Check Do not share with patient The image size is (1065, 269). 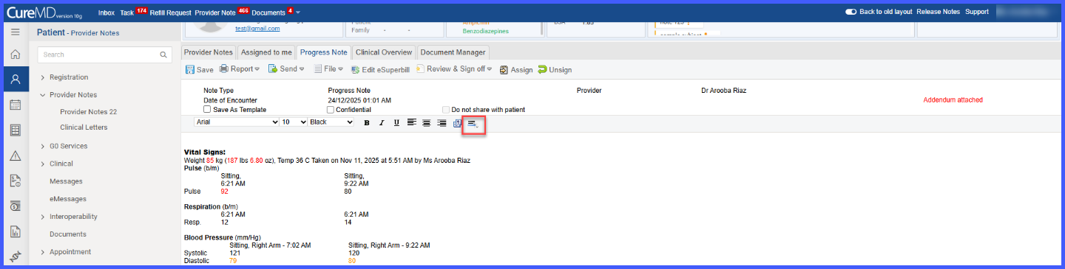pyautogui.click(x=446, y=110)
